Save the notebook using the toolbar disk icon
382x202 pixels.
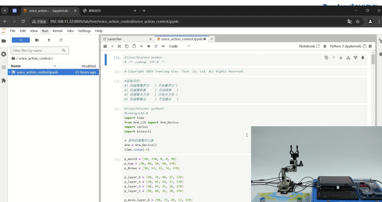(x=105, y=46)
